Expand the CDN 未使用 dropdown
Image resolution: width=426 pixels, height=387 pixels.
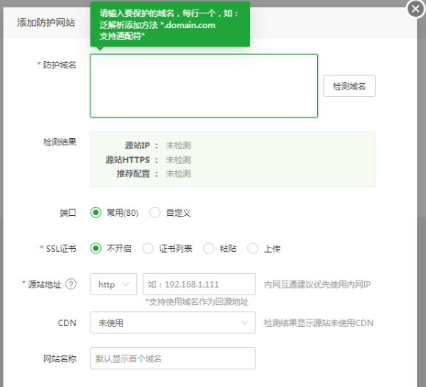[x=173, y=322]
